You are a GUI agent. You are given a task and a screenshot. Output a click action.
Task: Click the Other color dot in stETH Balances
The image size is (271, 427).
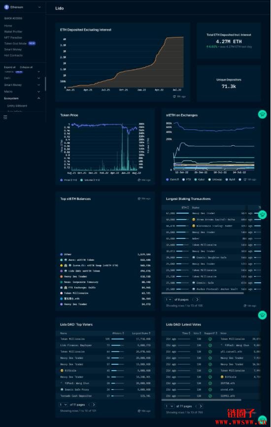tap(62, 254)
